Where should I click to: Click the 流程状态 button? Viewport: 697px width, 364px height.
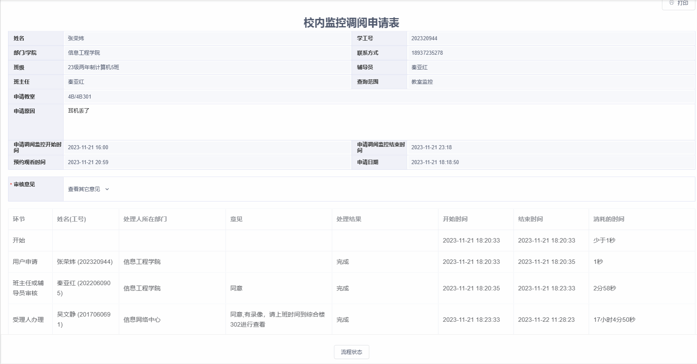(x=351, y=352)
